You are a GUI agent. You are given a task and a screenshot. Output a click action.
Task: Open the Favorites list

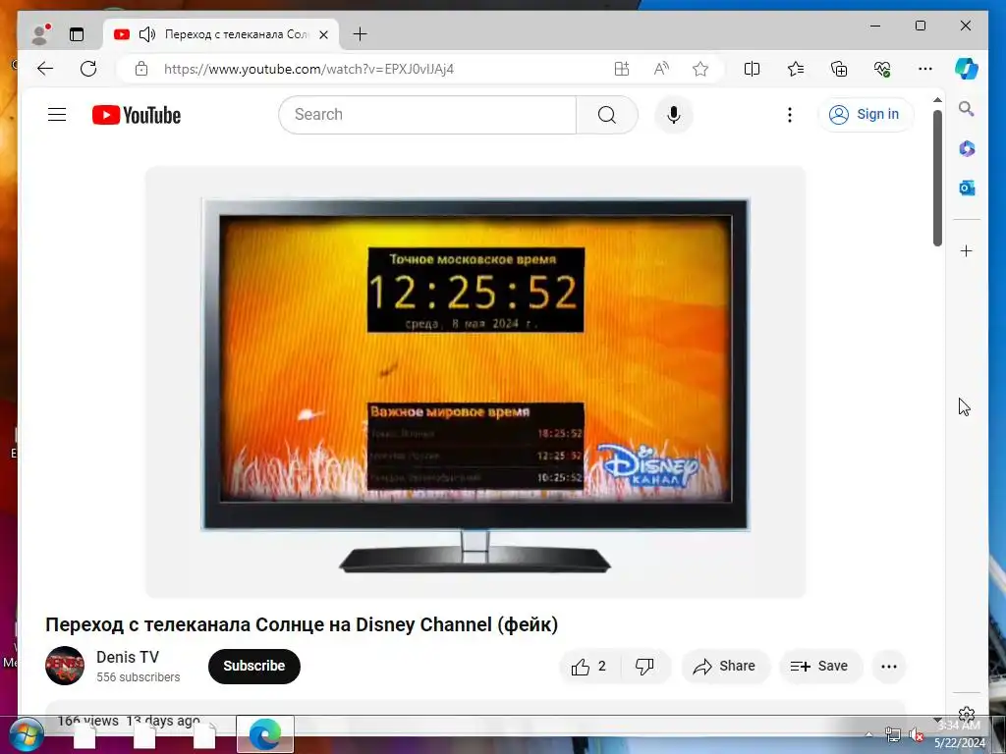[796, 69]
